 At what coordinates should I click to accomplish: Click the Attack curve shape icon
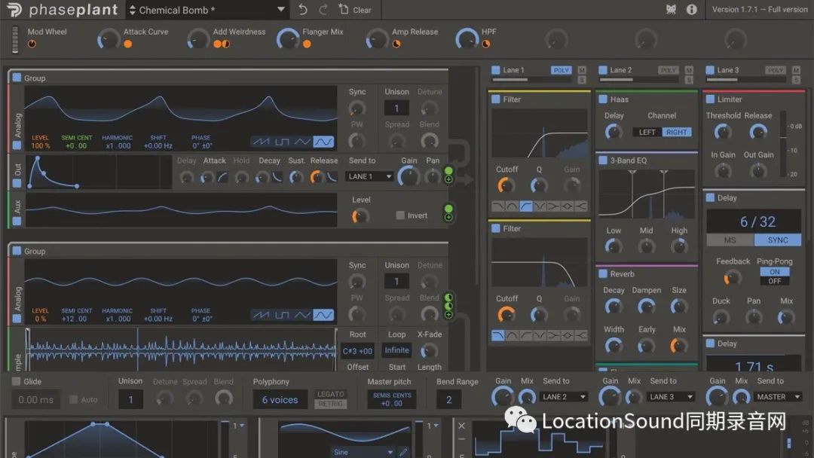click(x=224, y=177)
